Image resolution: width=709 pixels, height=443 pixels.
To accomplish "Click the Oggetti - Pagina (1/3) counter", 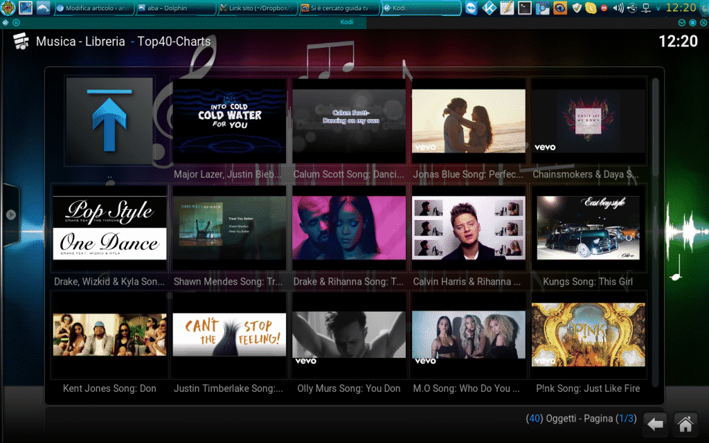I will [581, 419].
